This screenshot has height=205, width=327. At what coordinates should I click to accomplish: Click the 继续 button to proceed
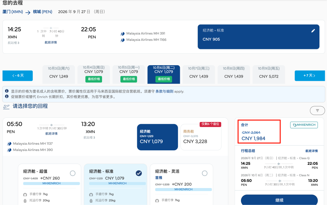(279, 200)
